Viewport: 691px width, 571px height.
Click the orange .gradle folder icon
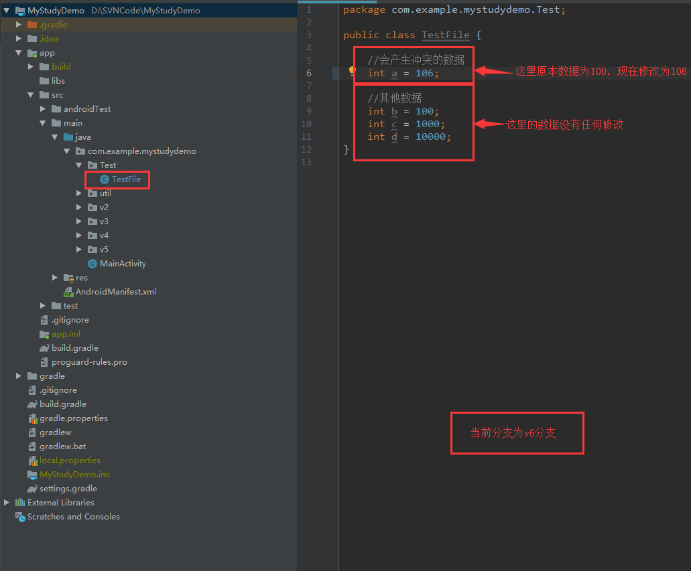(32, 24)
